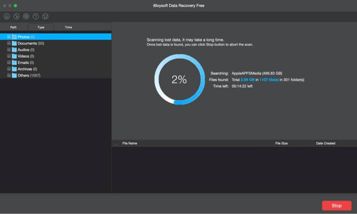The height and width of the screenshot is (214, 357).
Task: Go to the Home screen icon
Action: point(7,16)
